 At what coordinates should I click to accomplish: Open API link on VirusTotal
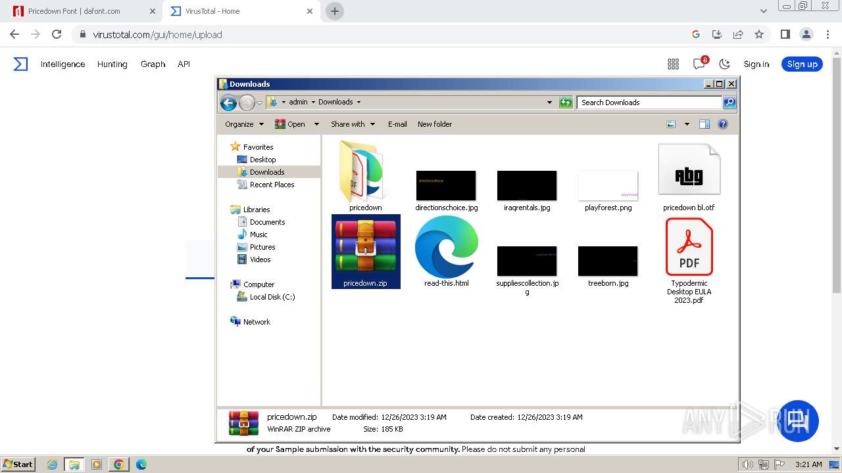click(x=184, y=64)
